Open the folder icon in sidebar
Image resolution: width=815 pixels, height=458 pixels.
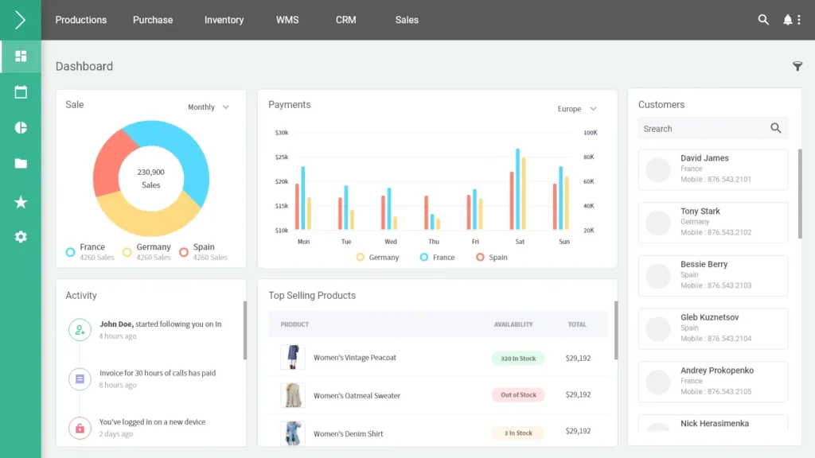tap(21, 164)
